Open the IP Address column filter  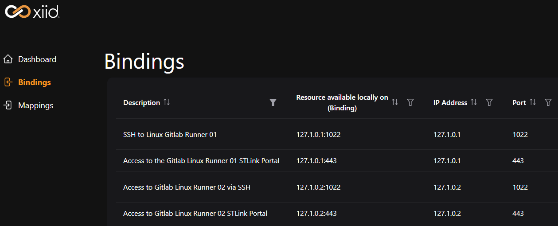click(x=489, y=102)
